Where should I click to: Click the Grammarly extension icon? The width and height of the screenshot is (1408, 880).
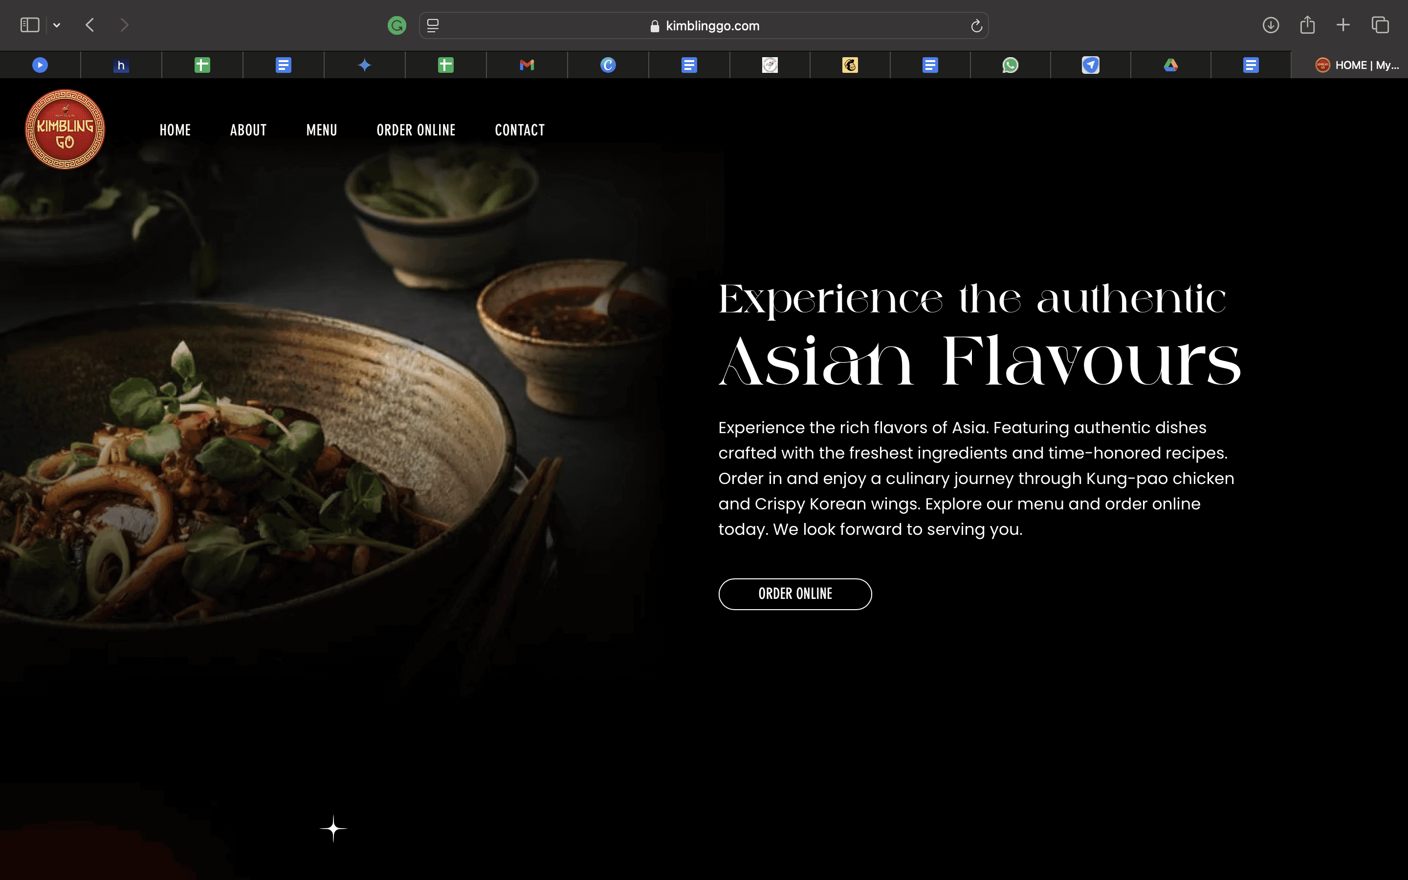point(396,25)
